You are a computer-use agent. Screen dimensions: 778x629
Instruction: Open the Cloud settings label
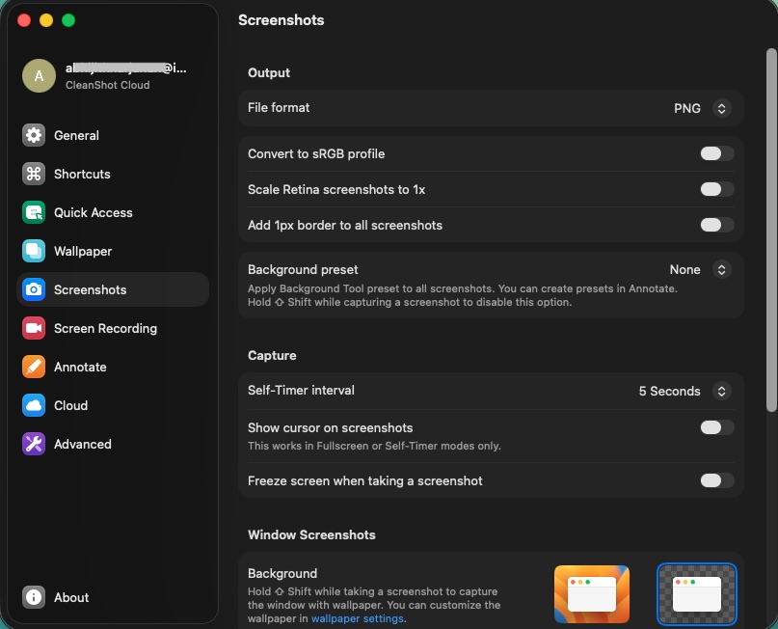71,405
